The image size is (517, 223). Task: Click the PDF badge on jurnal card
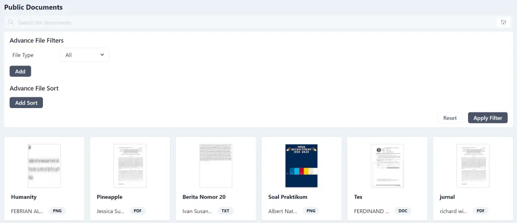481,211
